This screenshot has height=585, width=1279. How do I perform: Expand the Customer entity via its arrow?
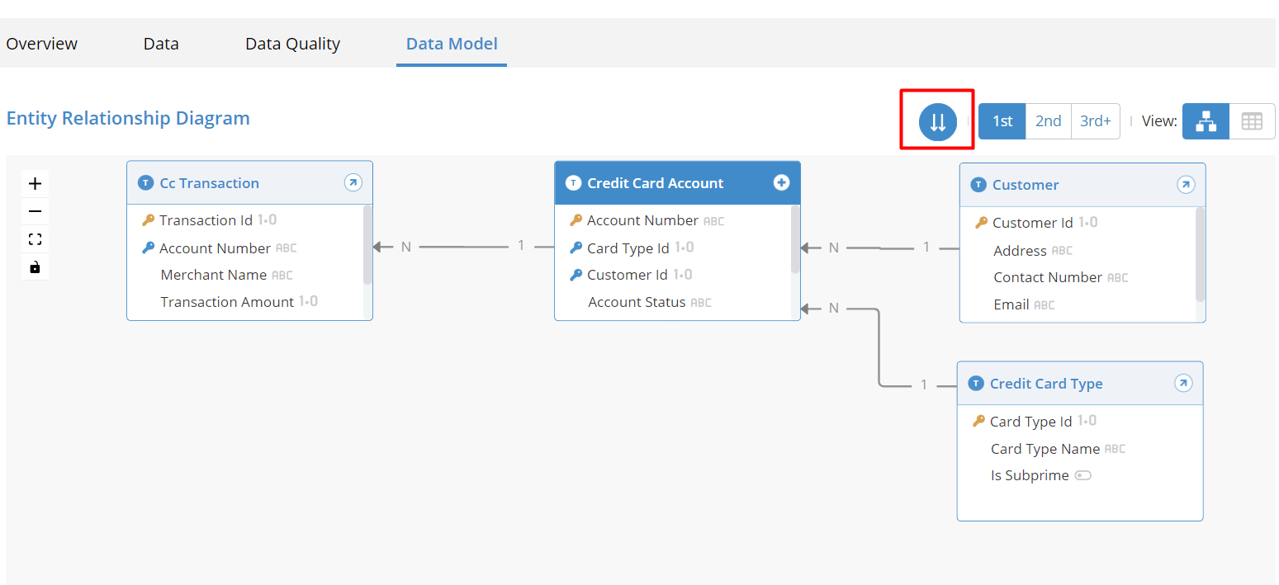click(1187, 185)
